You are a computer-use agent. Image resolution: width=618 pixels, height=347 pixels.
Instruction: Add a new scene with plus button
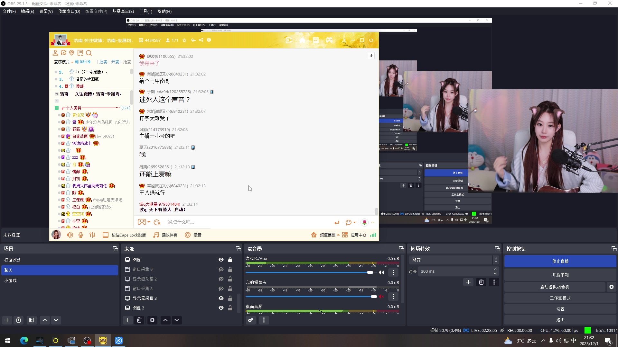click(7, 320)
